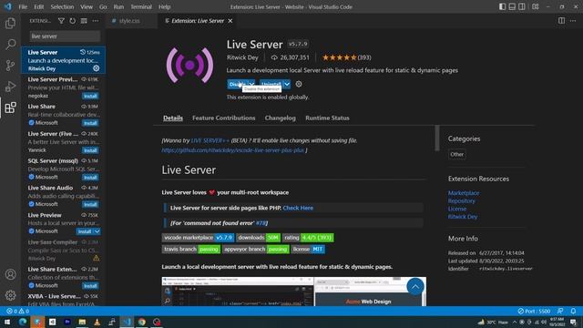Open the LIVE SERVER++ link

click(x=210, y=140)
